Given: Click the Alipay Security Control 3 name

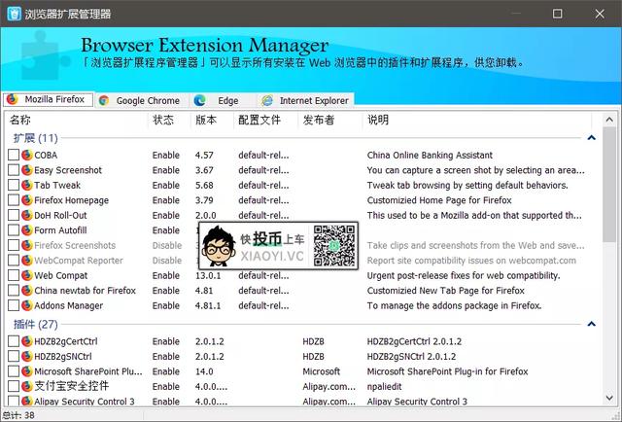Looking at the screenshot, I should click(85, 402).
